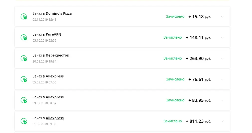Click the ruble status icon for Перекресток order

(24, 58)
